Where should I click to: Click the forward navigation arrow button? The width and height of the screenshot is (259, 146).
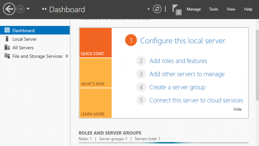(20, 9)
